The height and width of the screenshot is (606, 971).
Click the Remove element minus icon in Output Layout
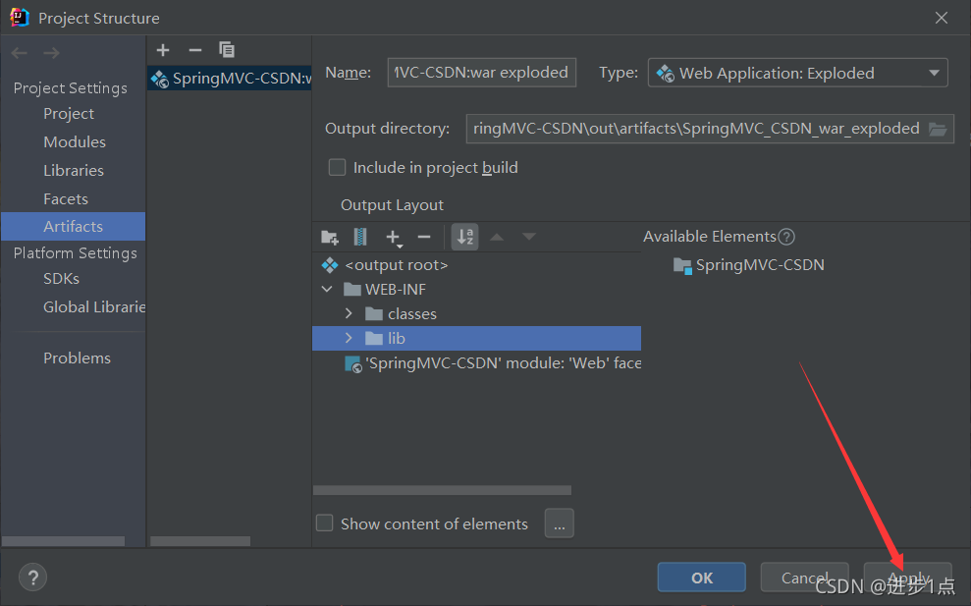click(x=424, y=237)
